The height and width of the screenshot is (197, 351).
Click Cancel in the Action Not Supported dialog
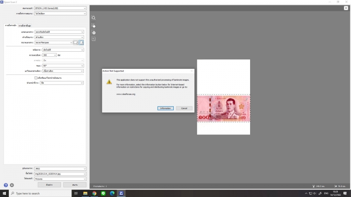tap(184, 108)
